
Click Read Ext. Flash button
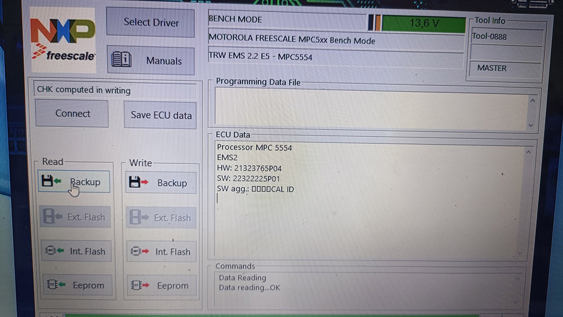(75, 216)
